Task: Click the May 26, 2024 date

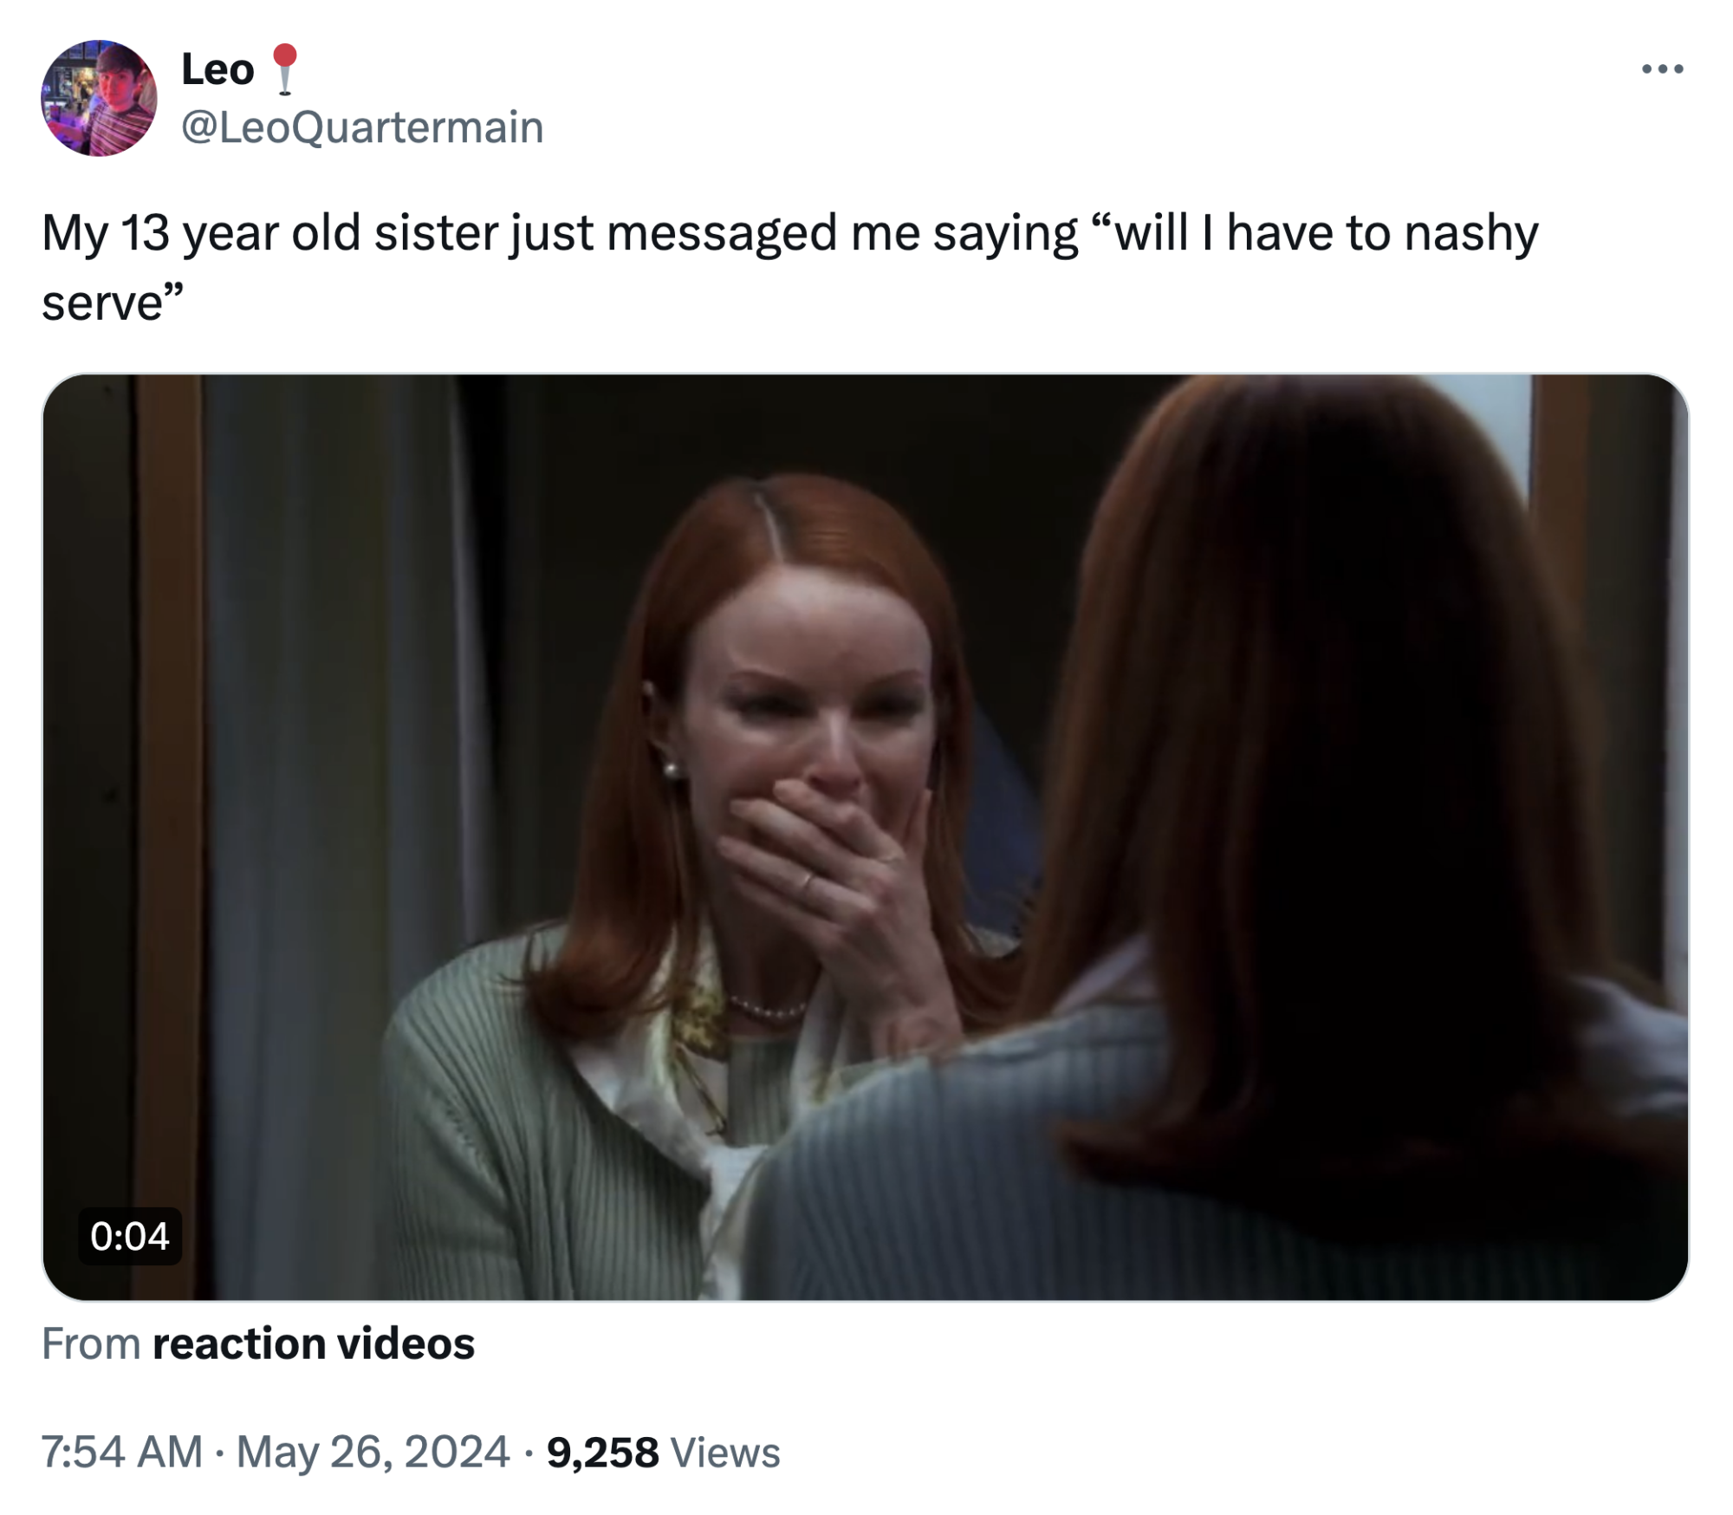Action: pos(373,1453)
